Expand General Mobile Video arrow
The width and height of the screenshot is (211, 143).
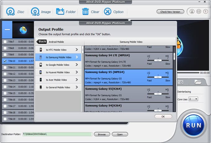point(77,87)
